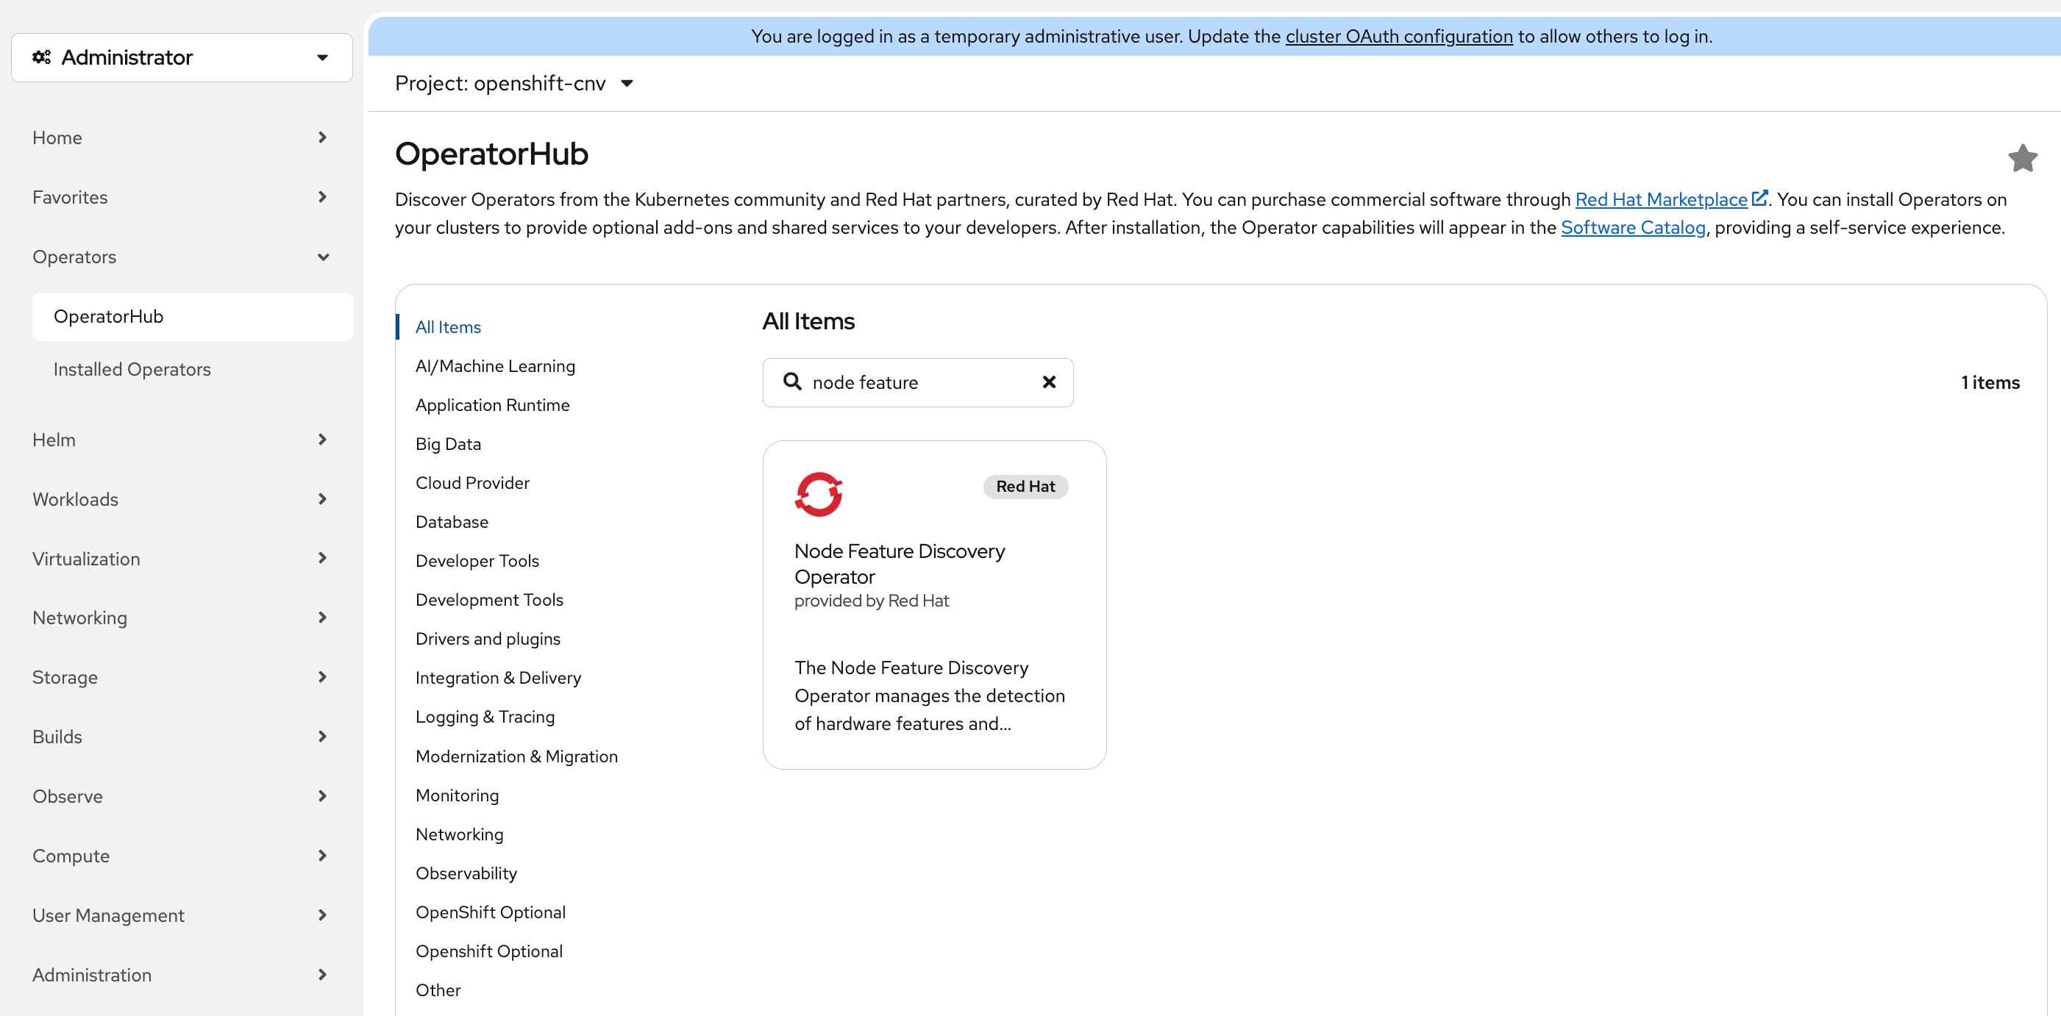Click the 1 items count label

click(1990, 382)
